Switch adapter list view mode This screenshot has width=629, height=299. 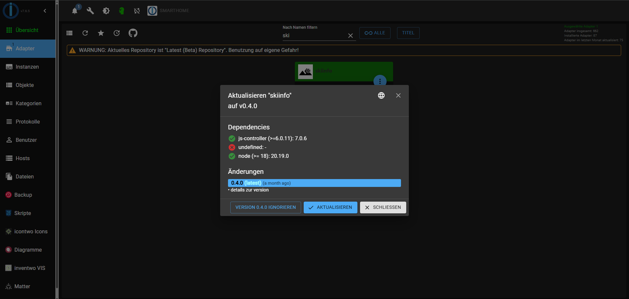pyautogui.click(x=69, y=33)
